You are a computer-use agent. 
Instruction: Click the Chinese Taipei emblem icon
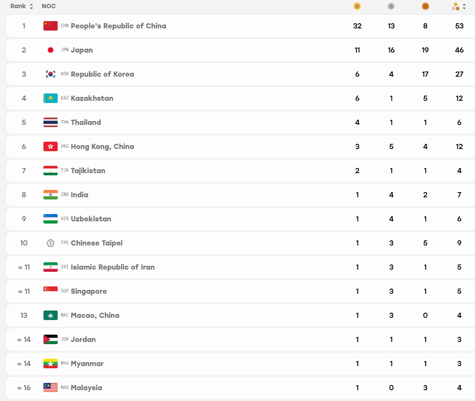pyautogui.click(x=50, y=243)
